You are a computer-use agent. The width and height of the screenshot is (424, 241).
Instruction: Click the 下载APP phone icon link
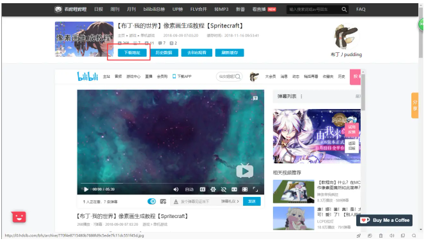click(182, 77)
